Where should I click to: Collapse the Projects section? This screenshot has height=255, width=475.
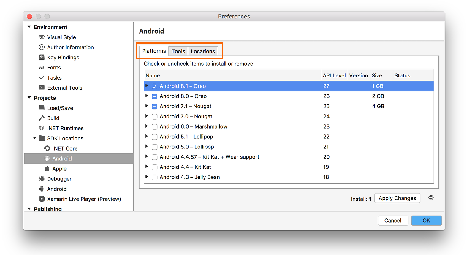pyautogui.click(x=29, y=97)
